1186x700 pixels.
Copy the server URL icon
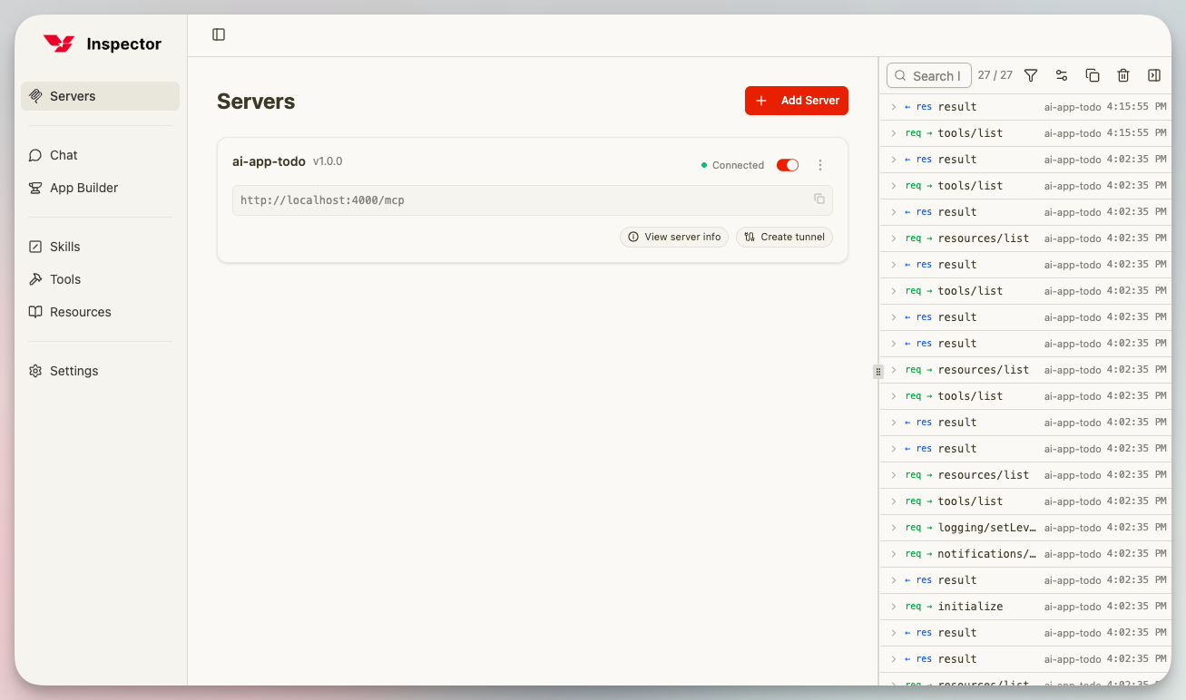pyautogui.click(x=819, y=199)
